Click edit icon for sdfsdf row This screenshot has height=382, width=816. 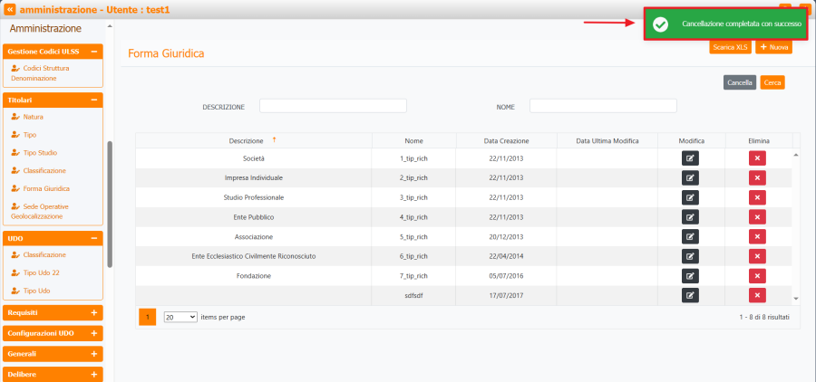point(690,295)
